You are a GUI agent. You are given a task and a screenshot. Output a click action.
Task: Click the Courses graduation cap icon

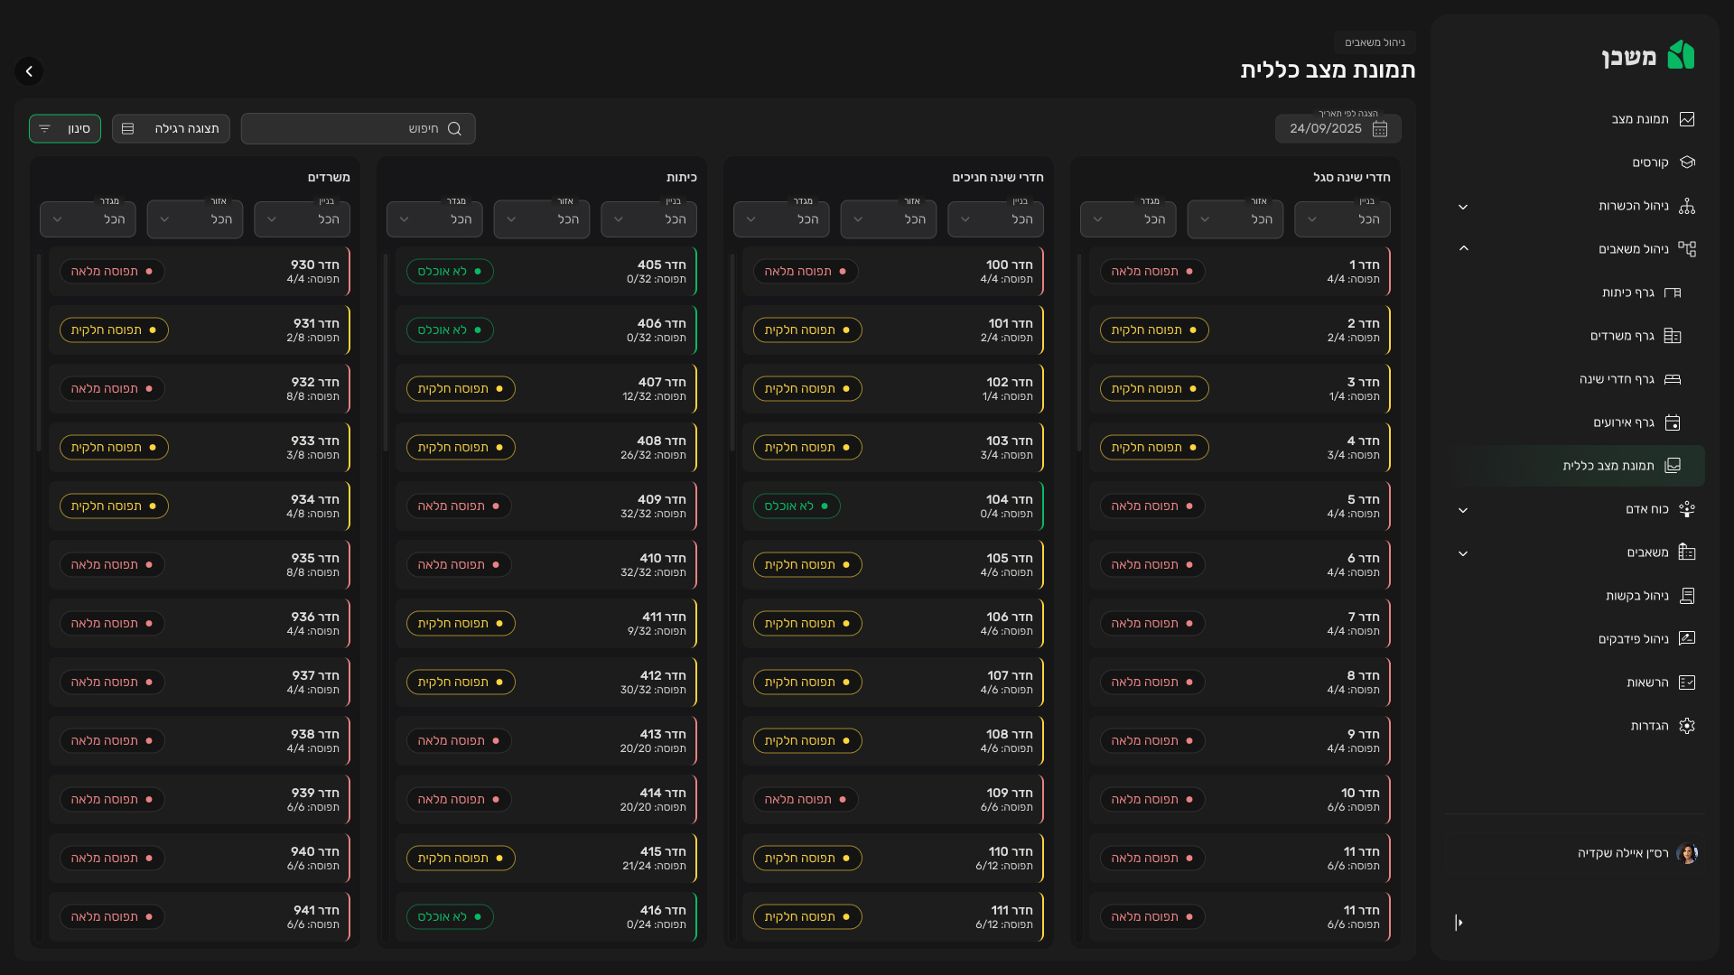click(1686, 162)
